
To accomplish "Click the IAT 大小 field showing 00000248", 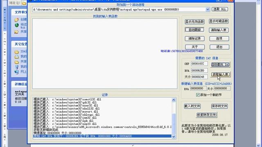I will click(199, 77).
